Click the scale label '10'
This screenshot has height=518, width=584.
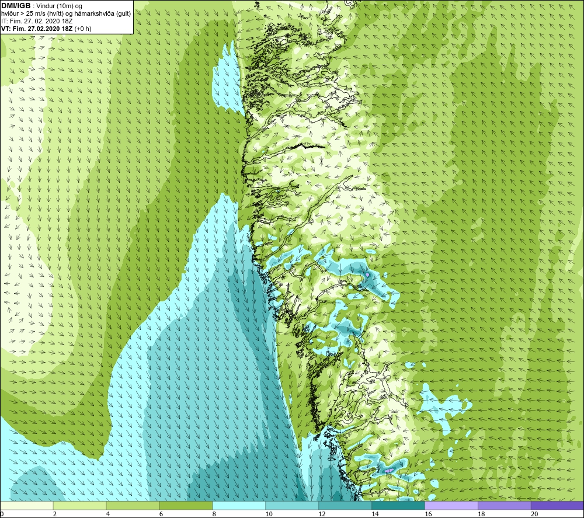tap(269, 514)
